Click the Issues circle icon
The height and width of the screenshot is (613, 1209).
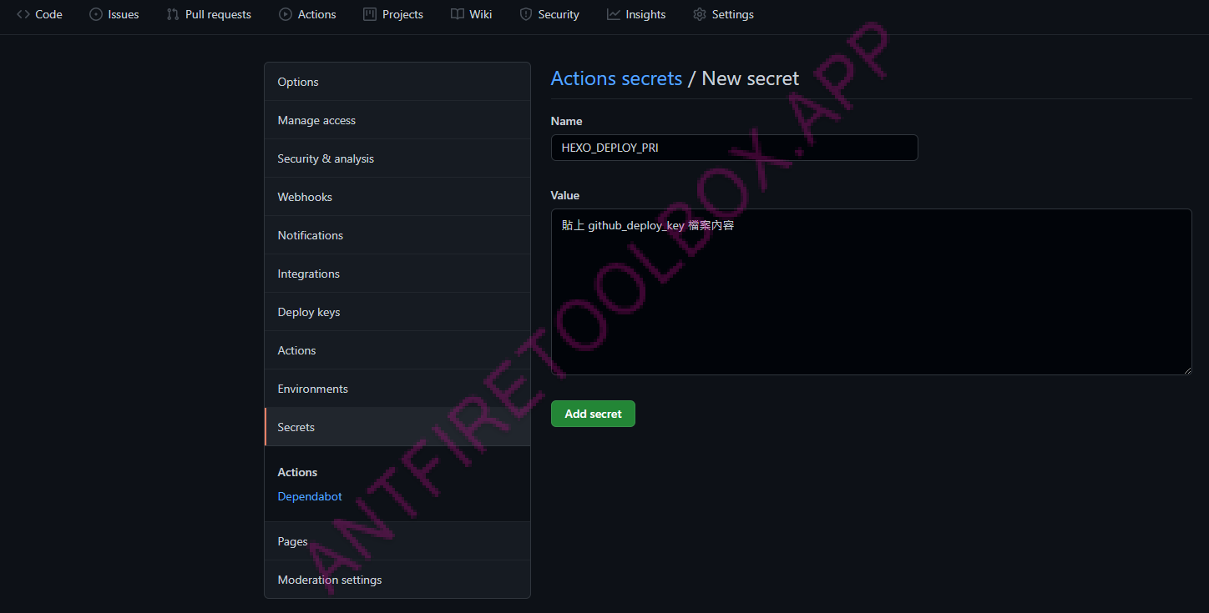coord(96,14)
